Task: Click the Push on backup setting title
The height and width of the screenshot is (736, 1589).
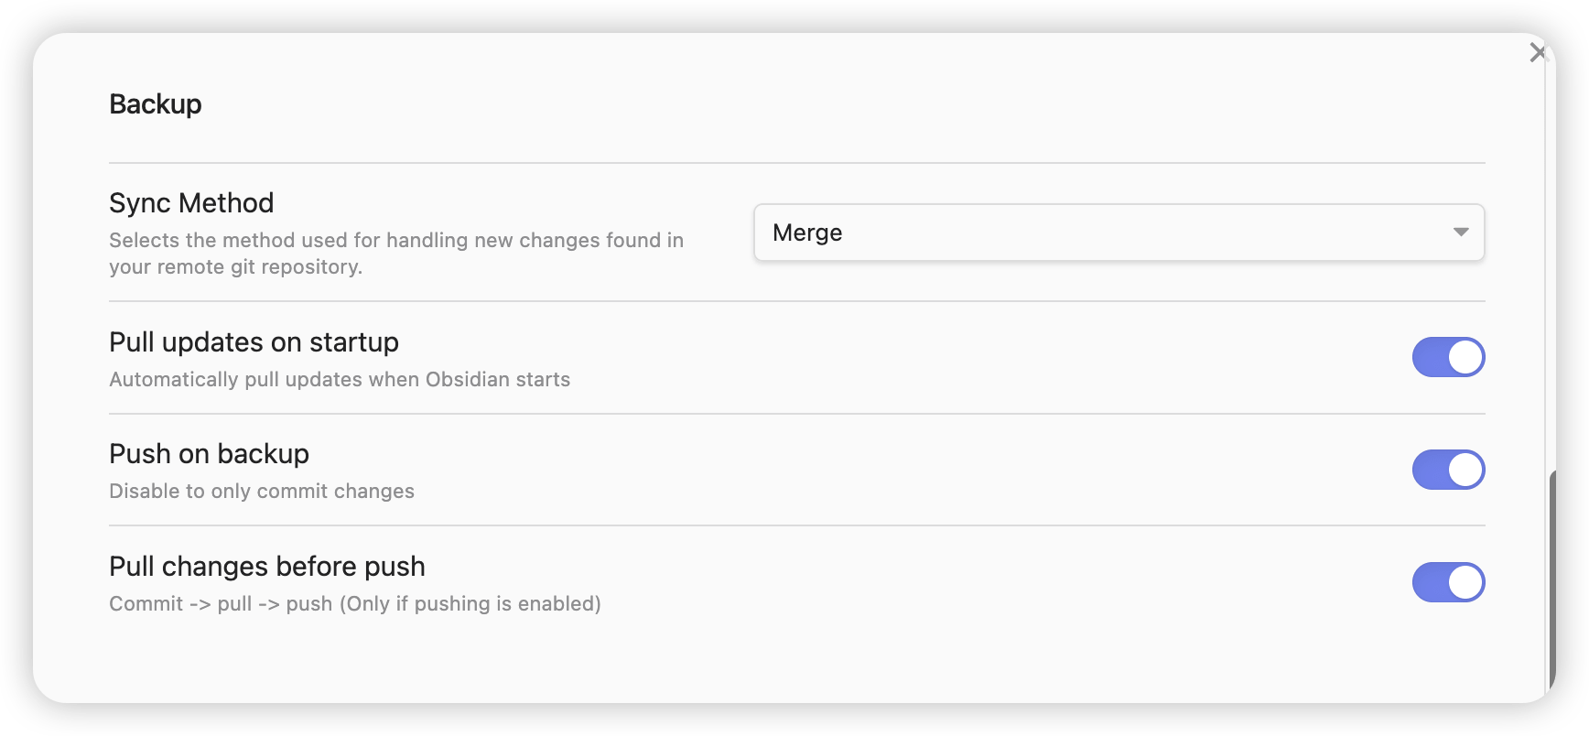Action: click(209, 454)
